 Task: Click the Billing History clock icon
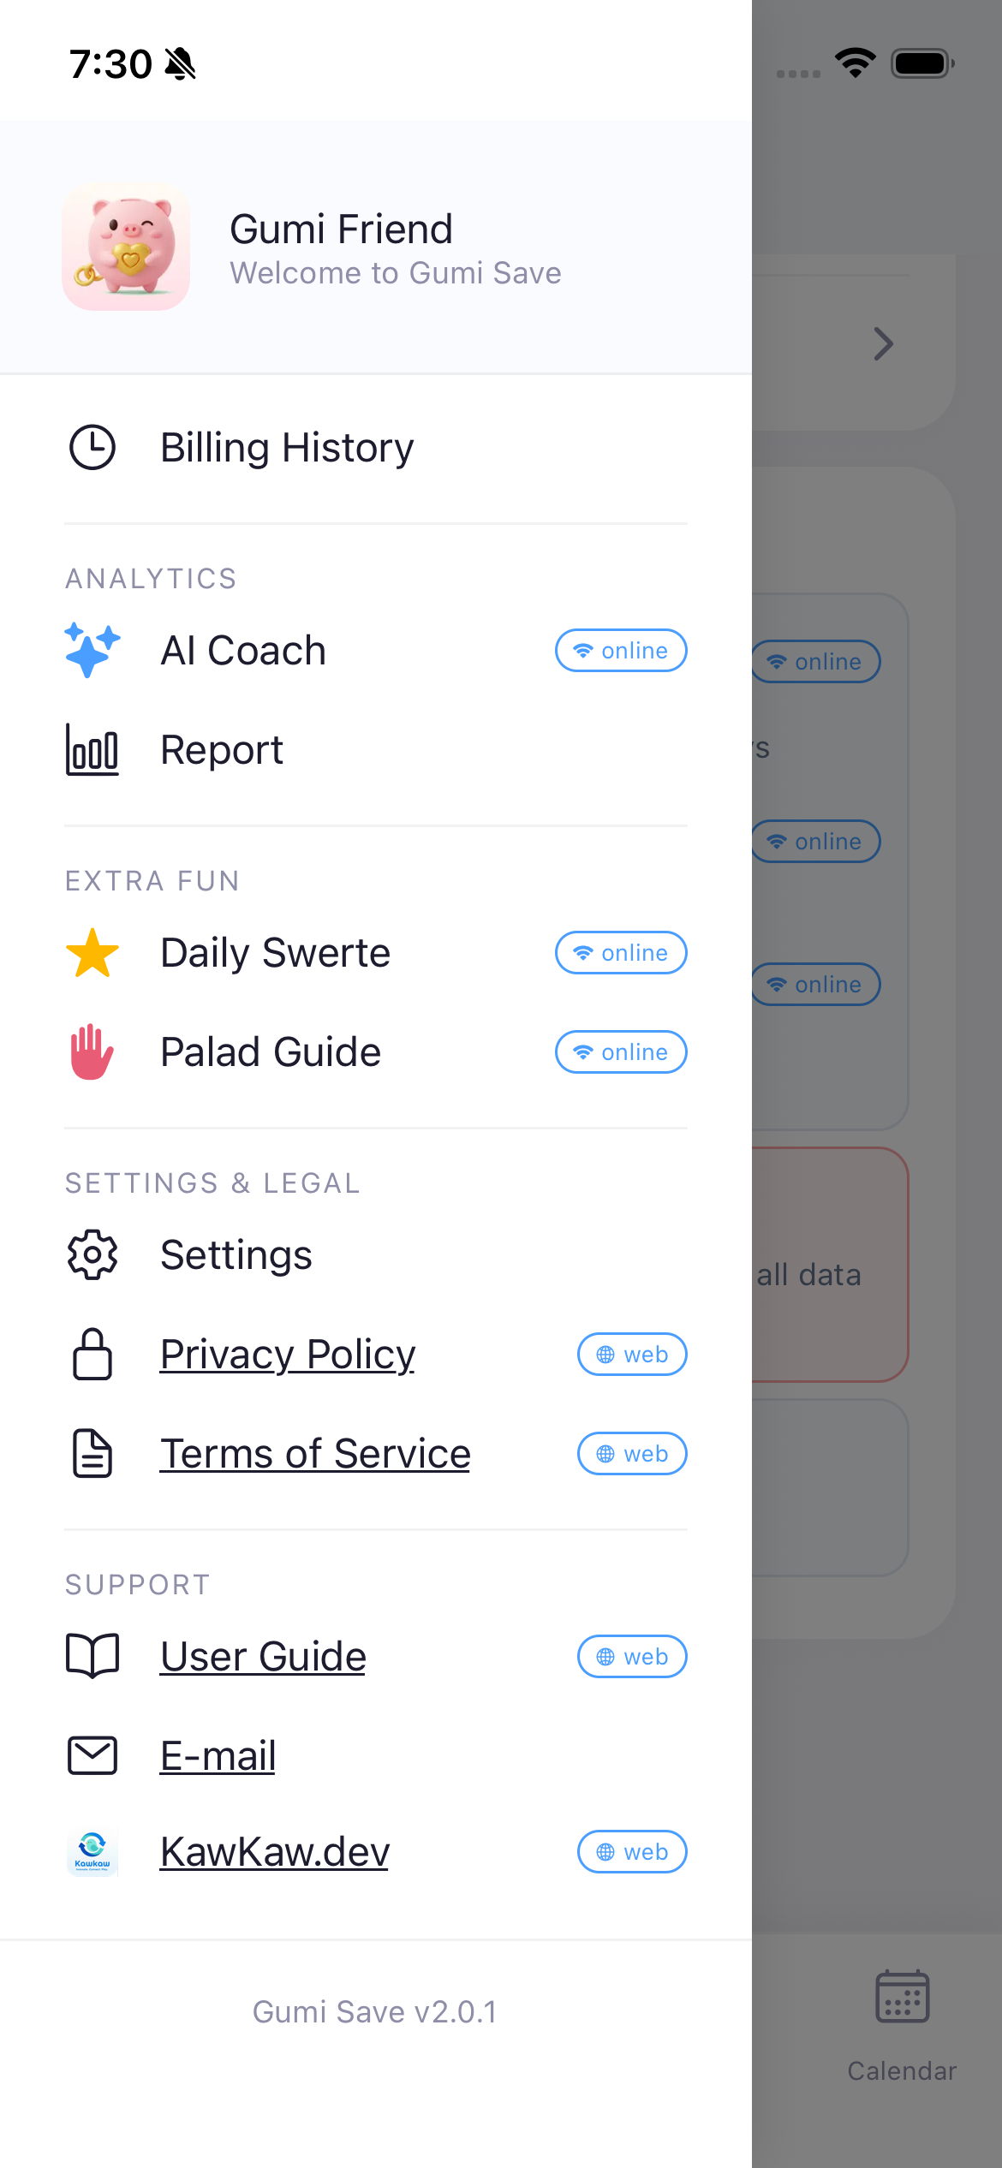(92, 446)
